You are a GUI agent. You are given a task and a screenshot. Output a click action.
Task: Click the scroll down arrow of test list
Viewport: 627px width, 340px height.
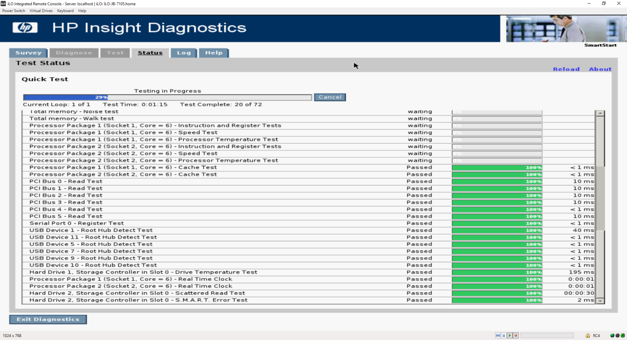point(600,301)
